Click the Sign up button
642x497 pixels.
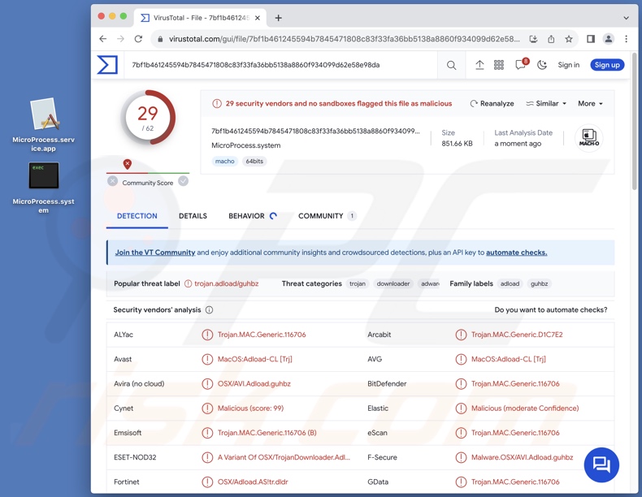607,65
